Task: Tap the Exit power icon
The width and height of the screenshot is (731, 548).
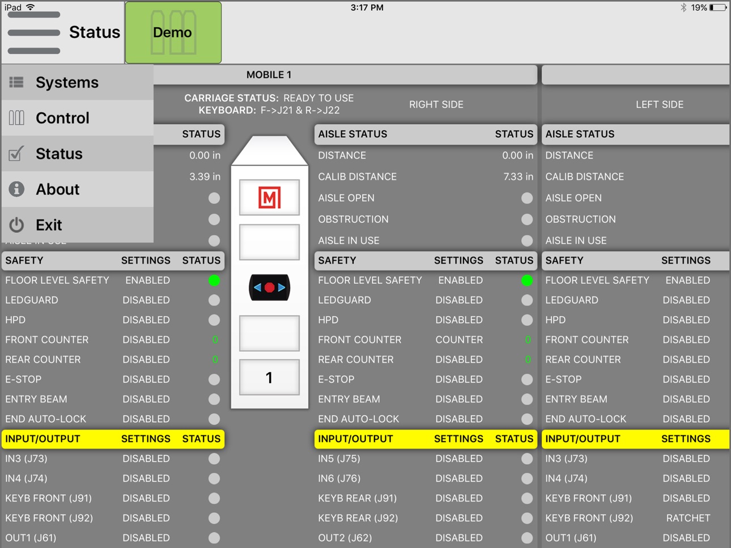Action: [16, 225]
